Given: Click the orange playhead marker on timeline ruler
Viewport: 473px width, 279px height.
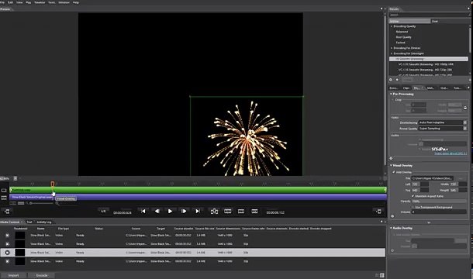Looking at the screenshot, I should click(53, 184).
